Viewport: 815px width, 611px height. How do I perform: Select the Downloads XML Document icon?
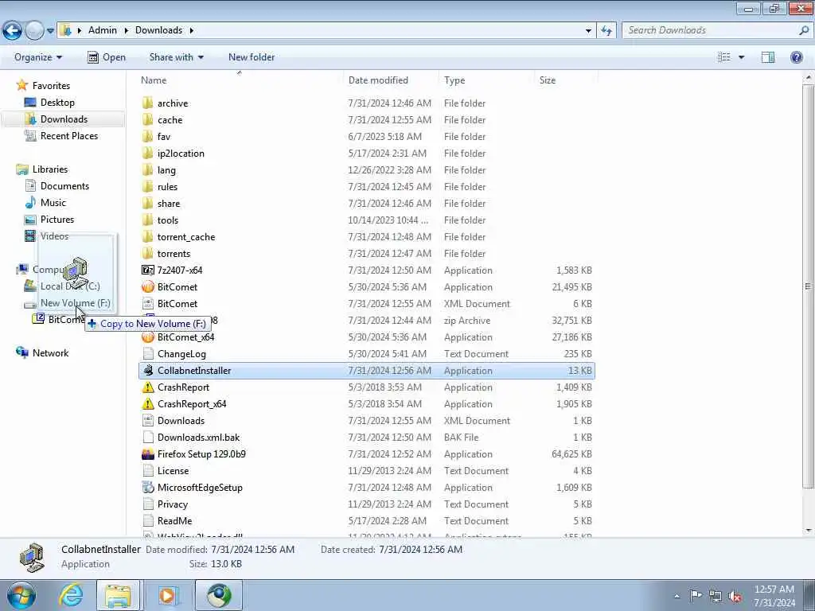147,420
